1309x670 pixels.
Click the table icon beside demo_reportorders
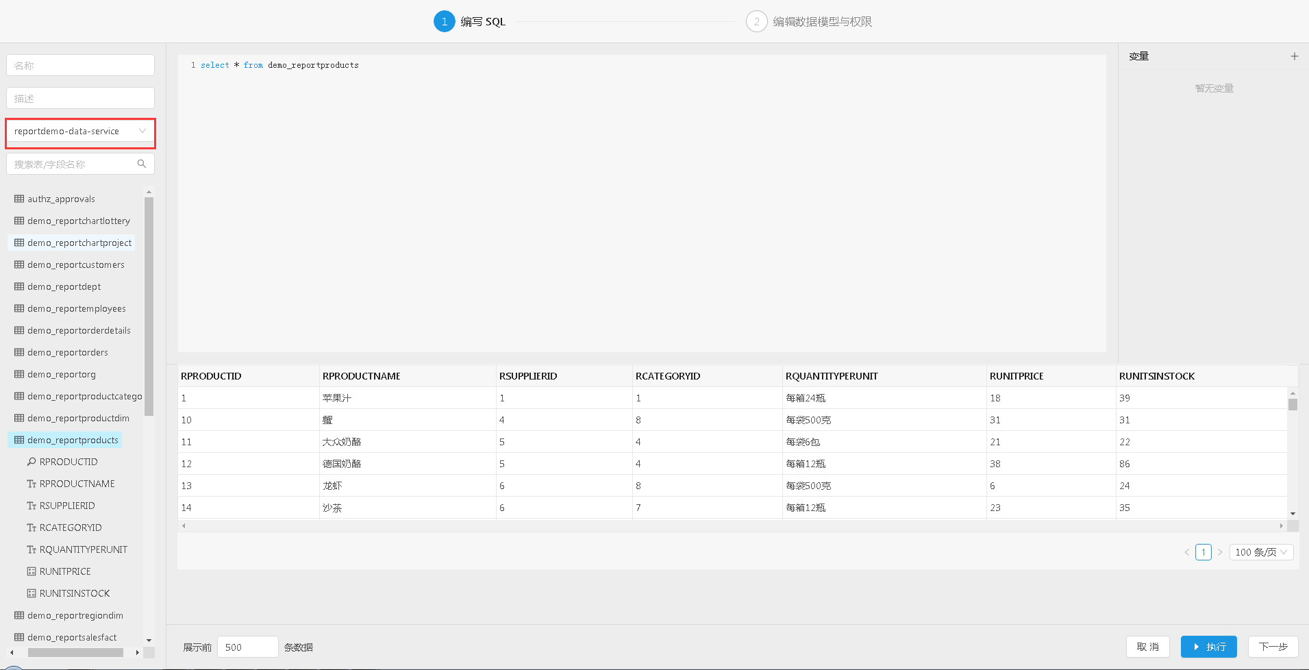click(19, 352)
